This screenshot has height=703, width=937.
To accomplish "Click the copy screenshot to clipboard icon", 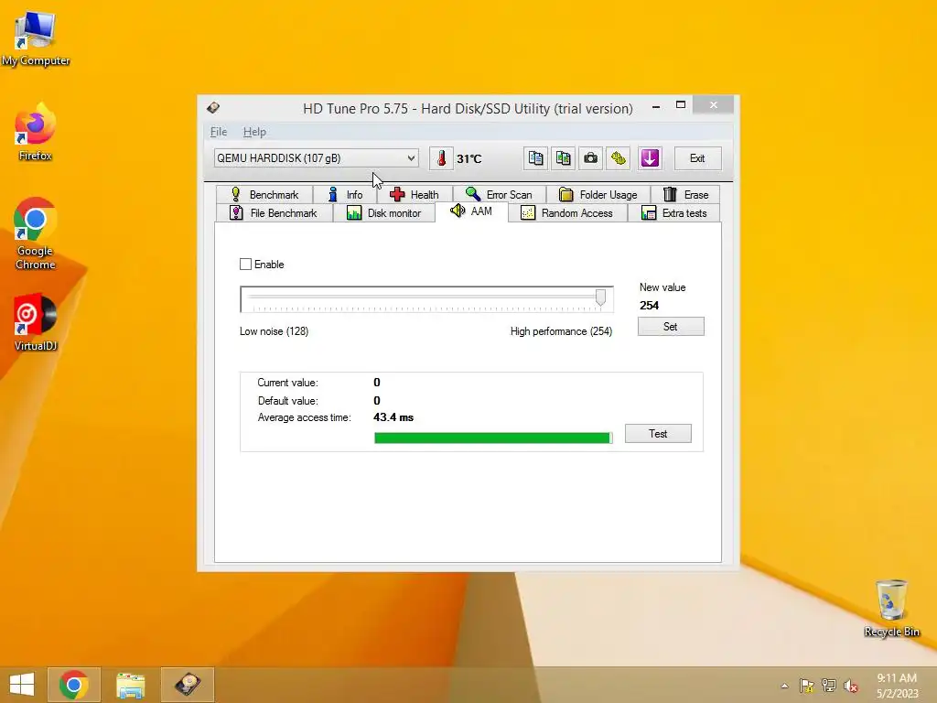I will point(563,158).
